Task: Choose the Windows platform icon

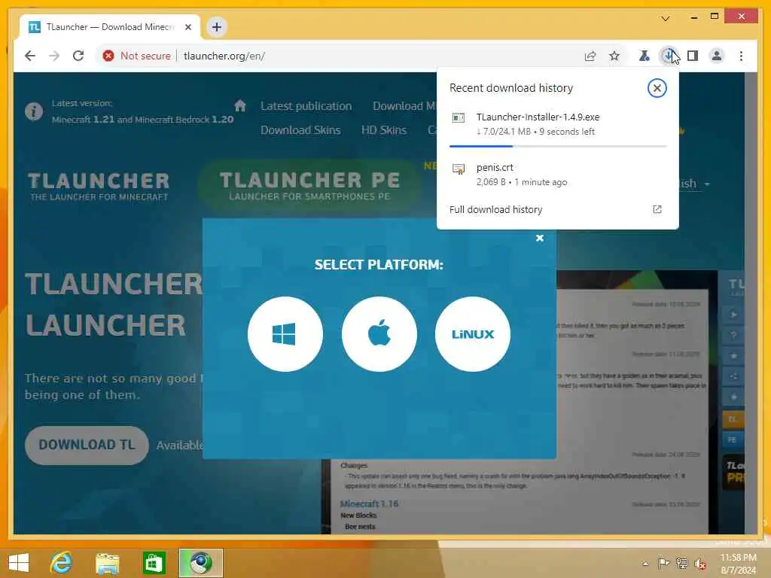Action: point(285,334)
